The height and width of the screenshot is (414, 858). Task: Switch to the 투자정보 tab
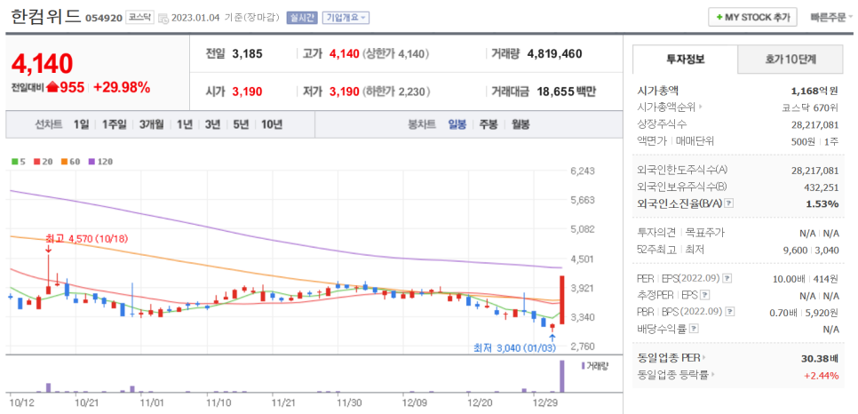(685, 60)
